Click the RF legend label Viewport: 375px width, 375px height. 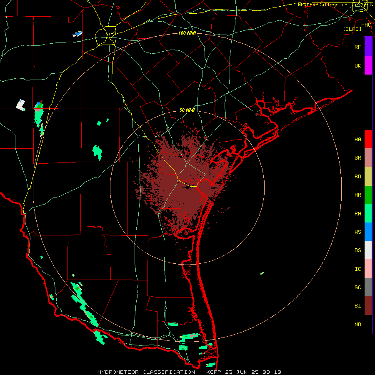[x=357, y=47]
